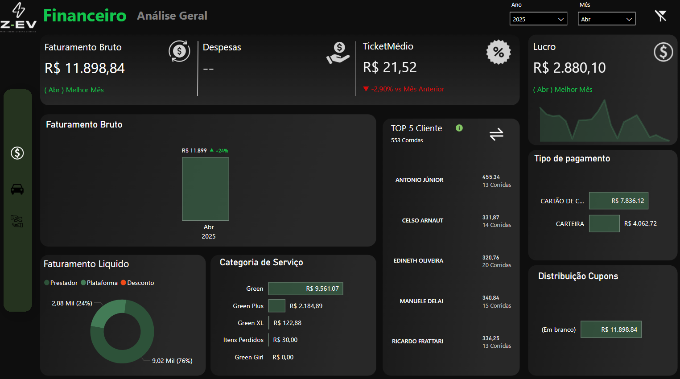
Task: Click the Tipo de pagamento title
Action: (x=572, y=158)
